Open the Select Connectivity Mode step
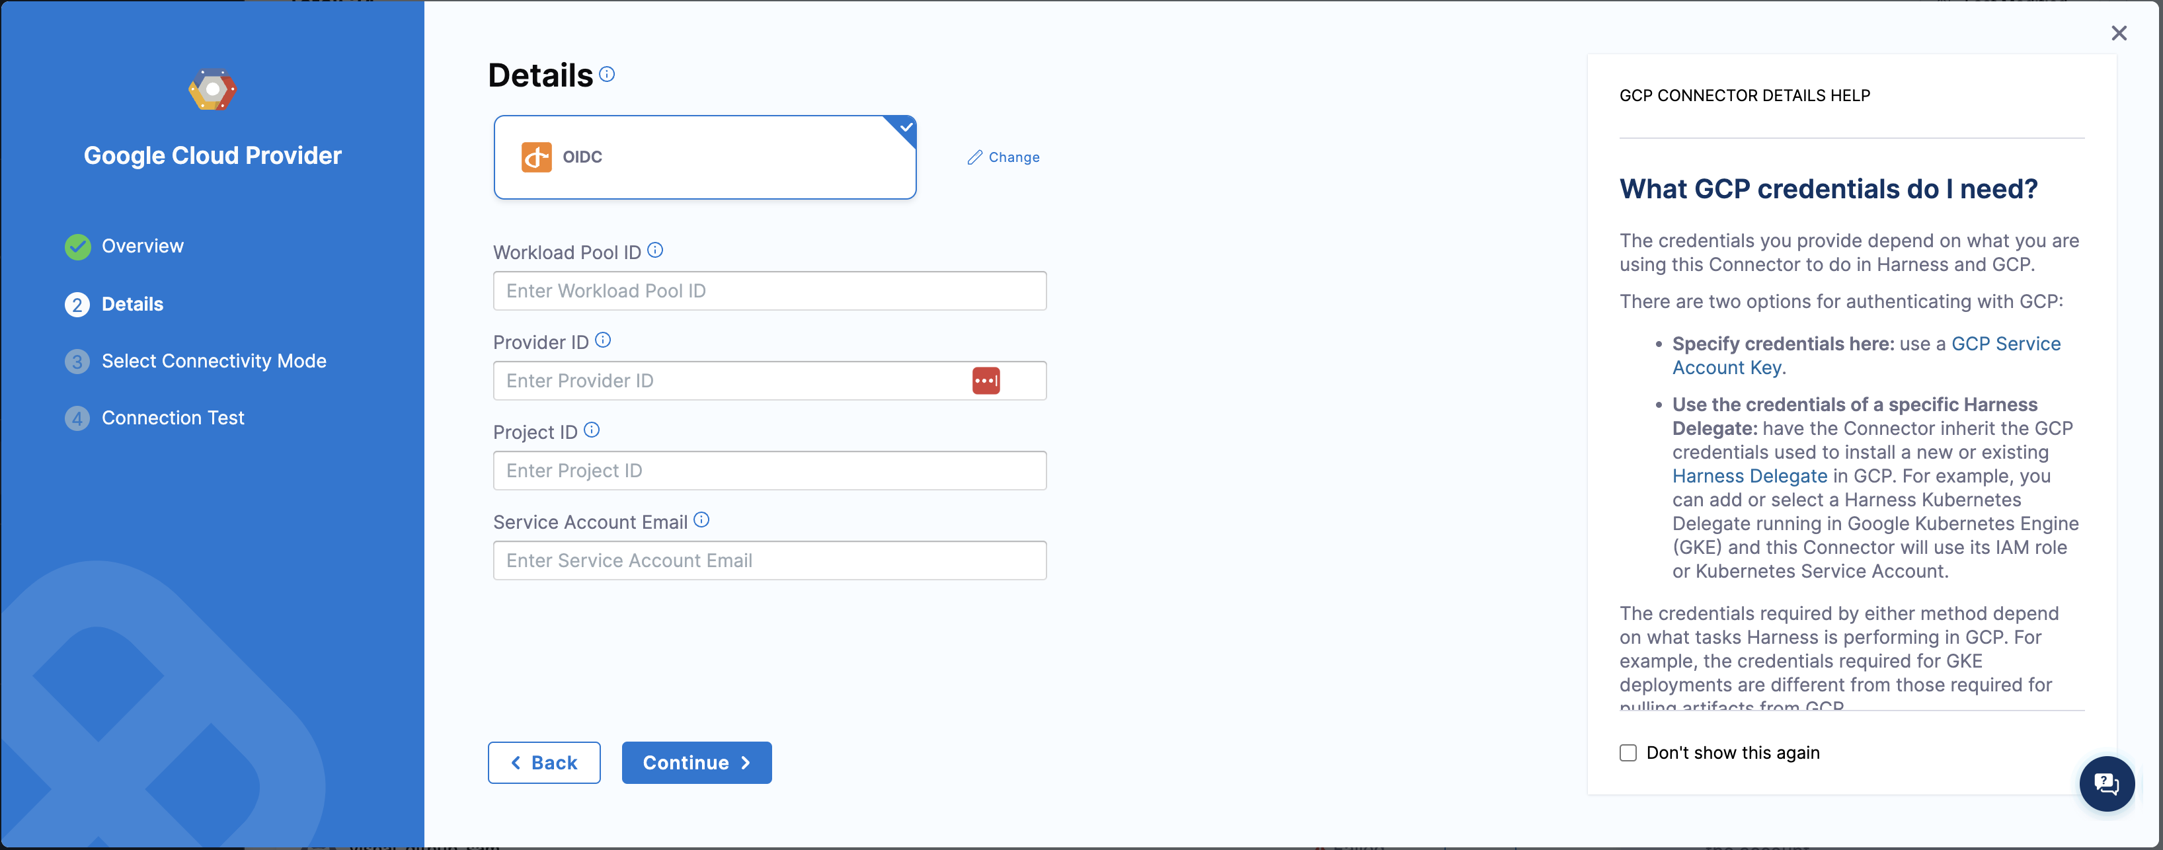Image resolution: width=2163 pixels, height=850 pixels. coord(214,361)
